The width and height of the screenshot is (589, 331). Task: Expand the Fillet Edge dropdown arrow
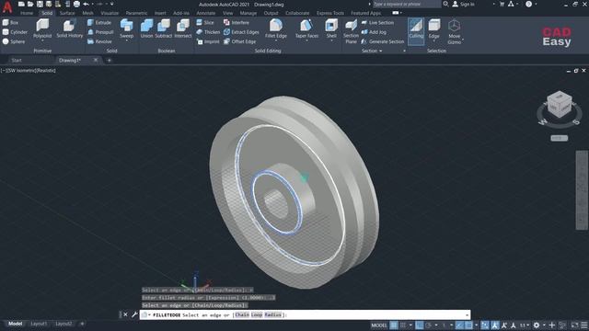point(276,40)
